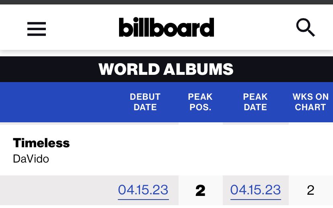Open the hamburger navigation menu
333x208 pixels.
click(37, 29)
